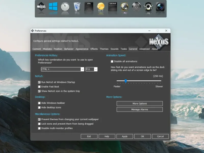The height and width of the screenshot is (153, 204).
Task: Click the "More Options:" section heading
Action: pyautogui.click(x=114, y=97)
